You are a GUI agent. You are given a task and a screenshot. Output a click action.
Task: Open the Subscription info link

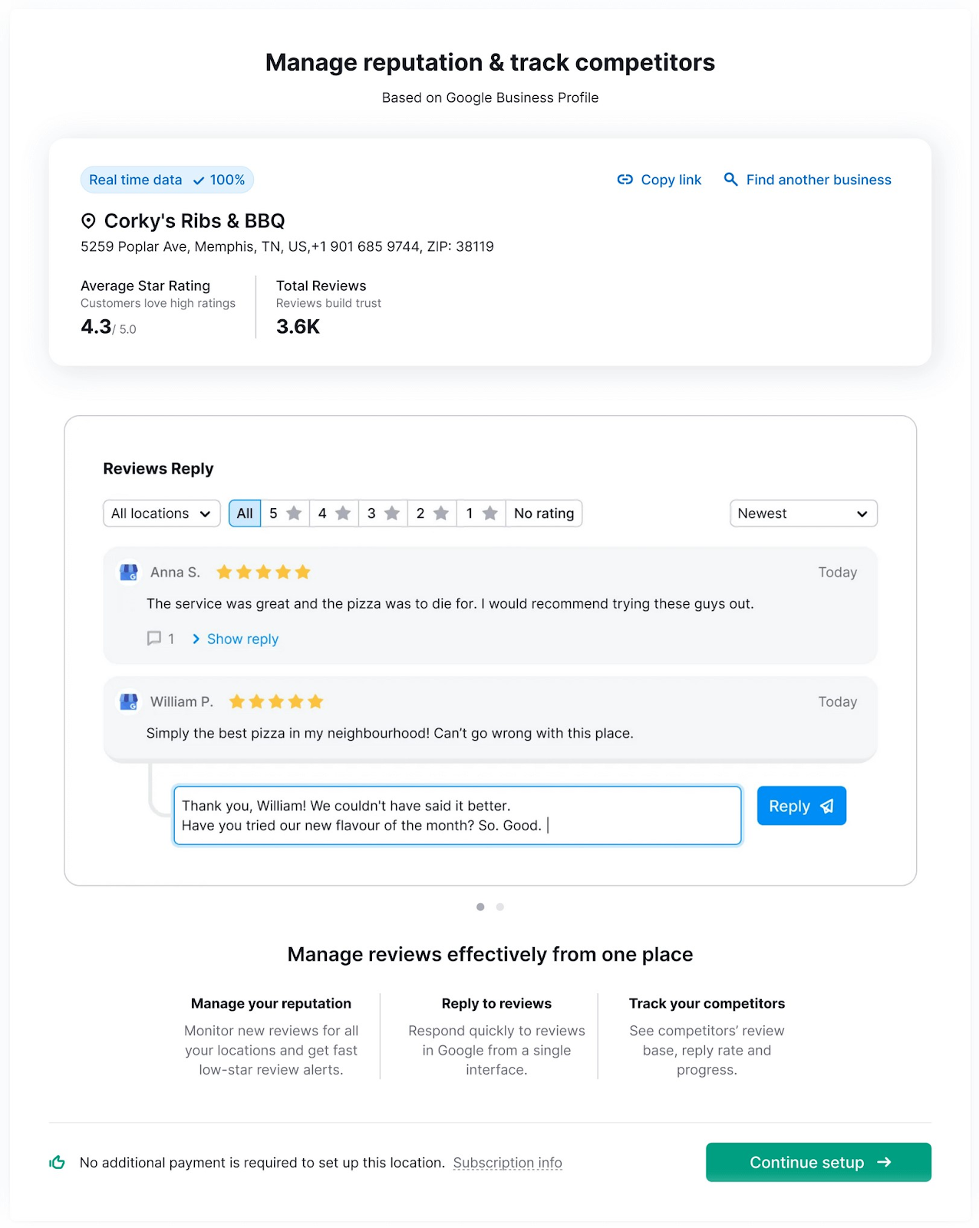coord(508,1163)
